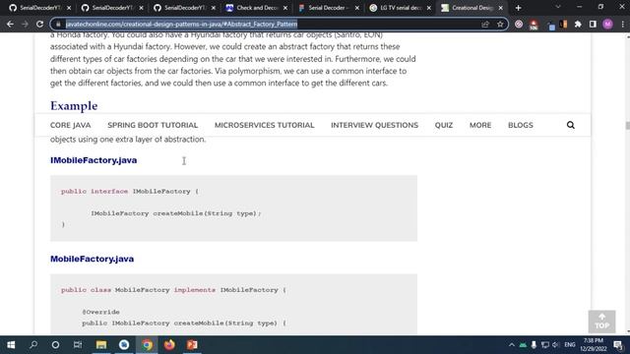Click the network icon in system tray

[544, 345]
